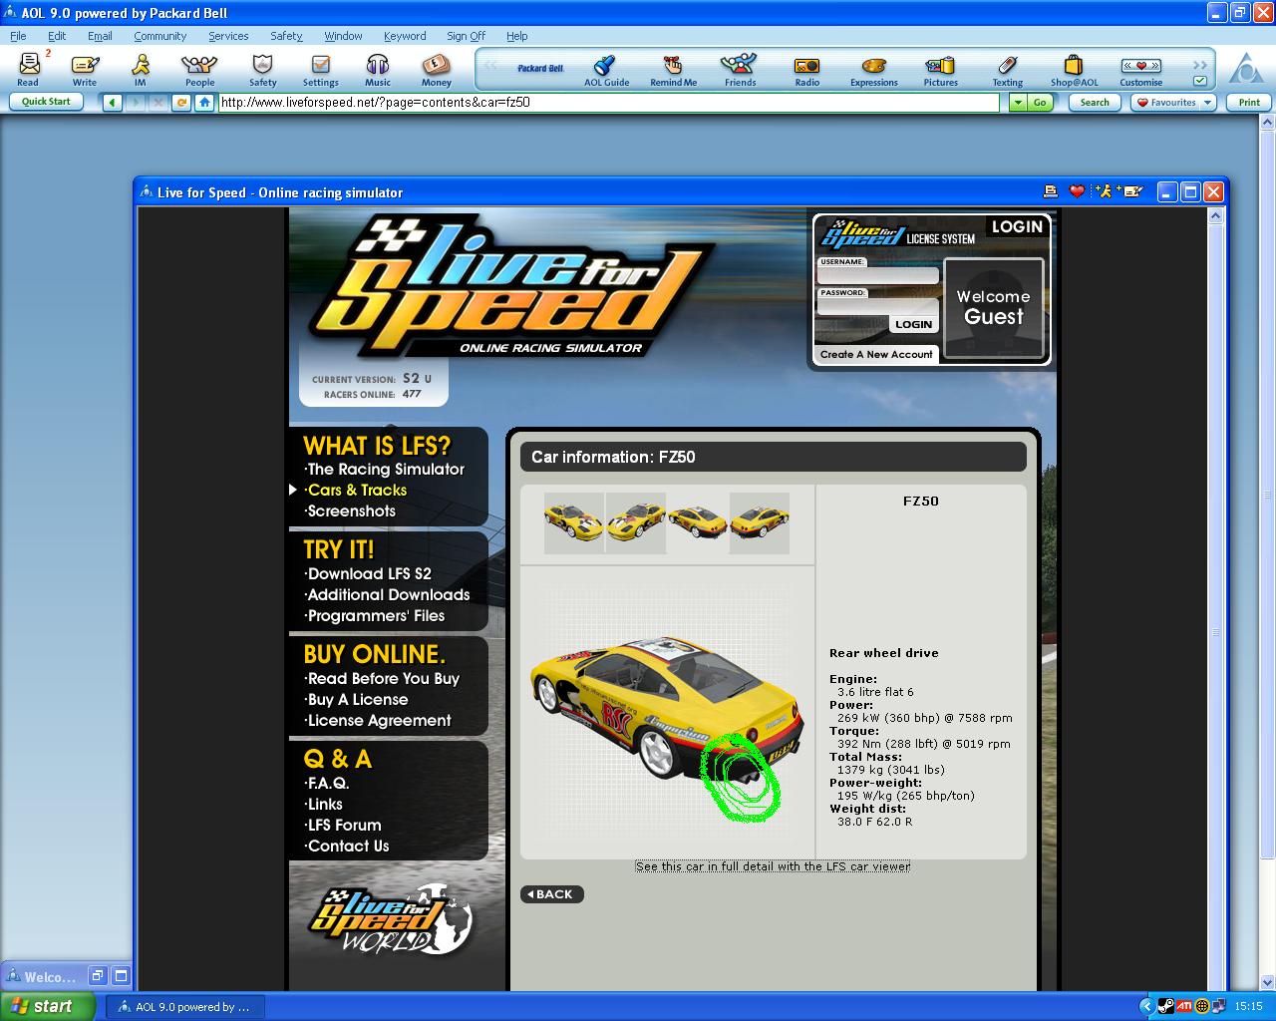The width and height of the screenshot is (1276, 1021).
Task: Click Create A New Account
Action: pos(876,354)
